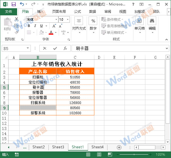Screen dimensions: 171x158
Task: Open the font name dropdown showing 宋体
Action: (x=56, y=20)
